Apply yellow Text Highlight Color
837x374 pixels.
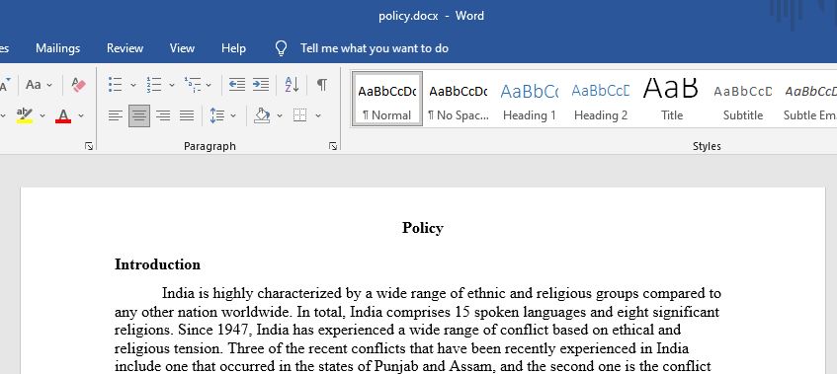tap(25, 115)
